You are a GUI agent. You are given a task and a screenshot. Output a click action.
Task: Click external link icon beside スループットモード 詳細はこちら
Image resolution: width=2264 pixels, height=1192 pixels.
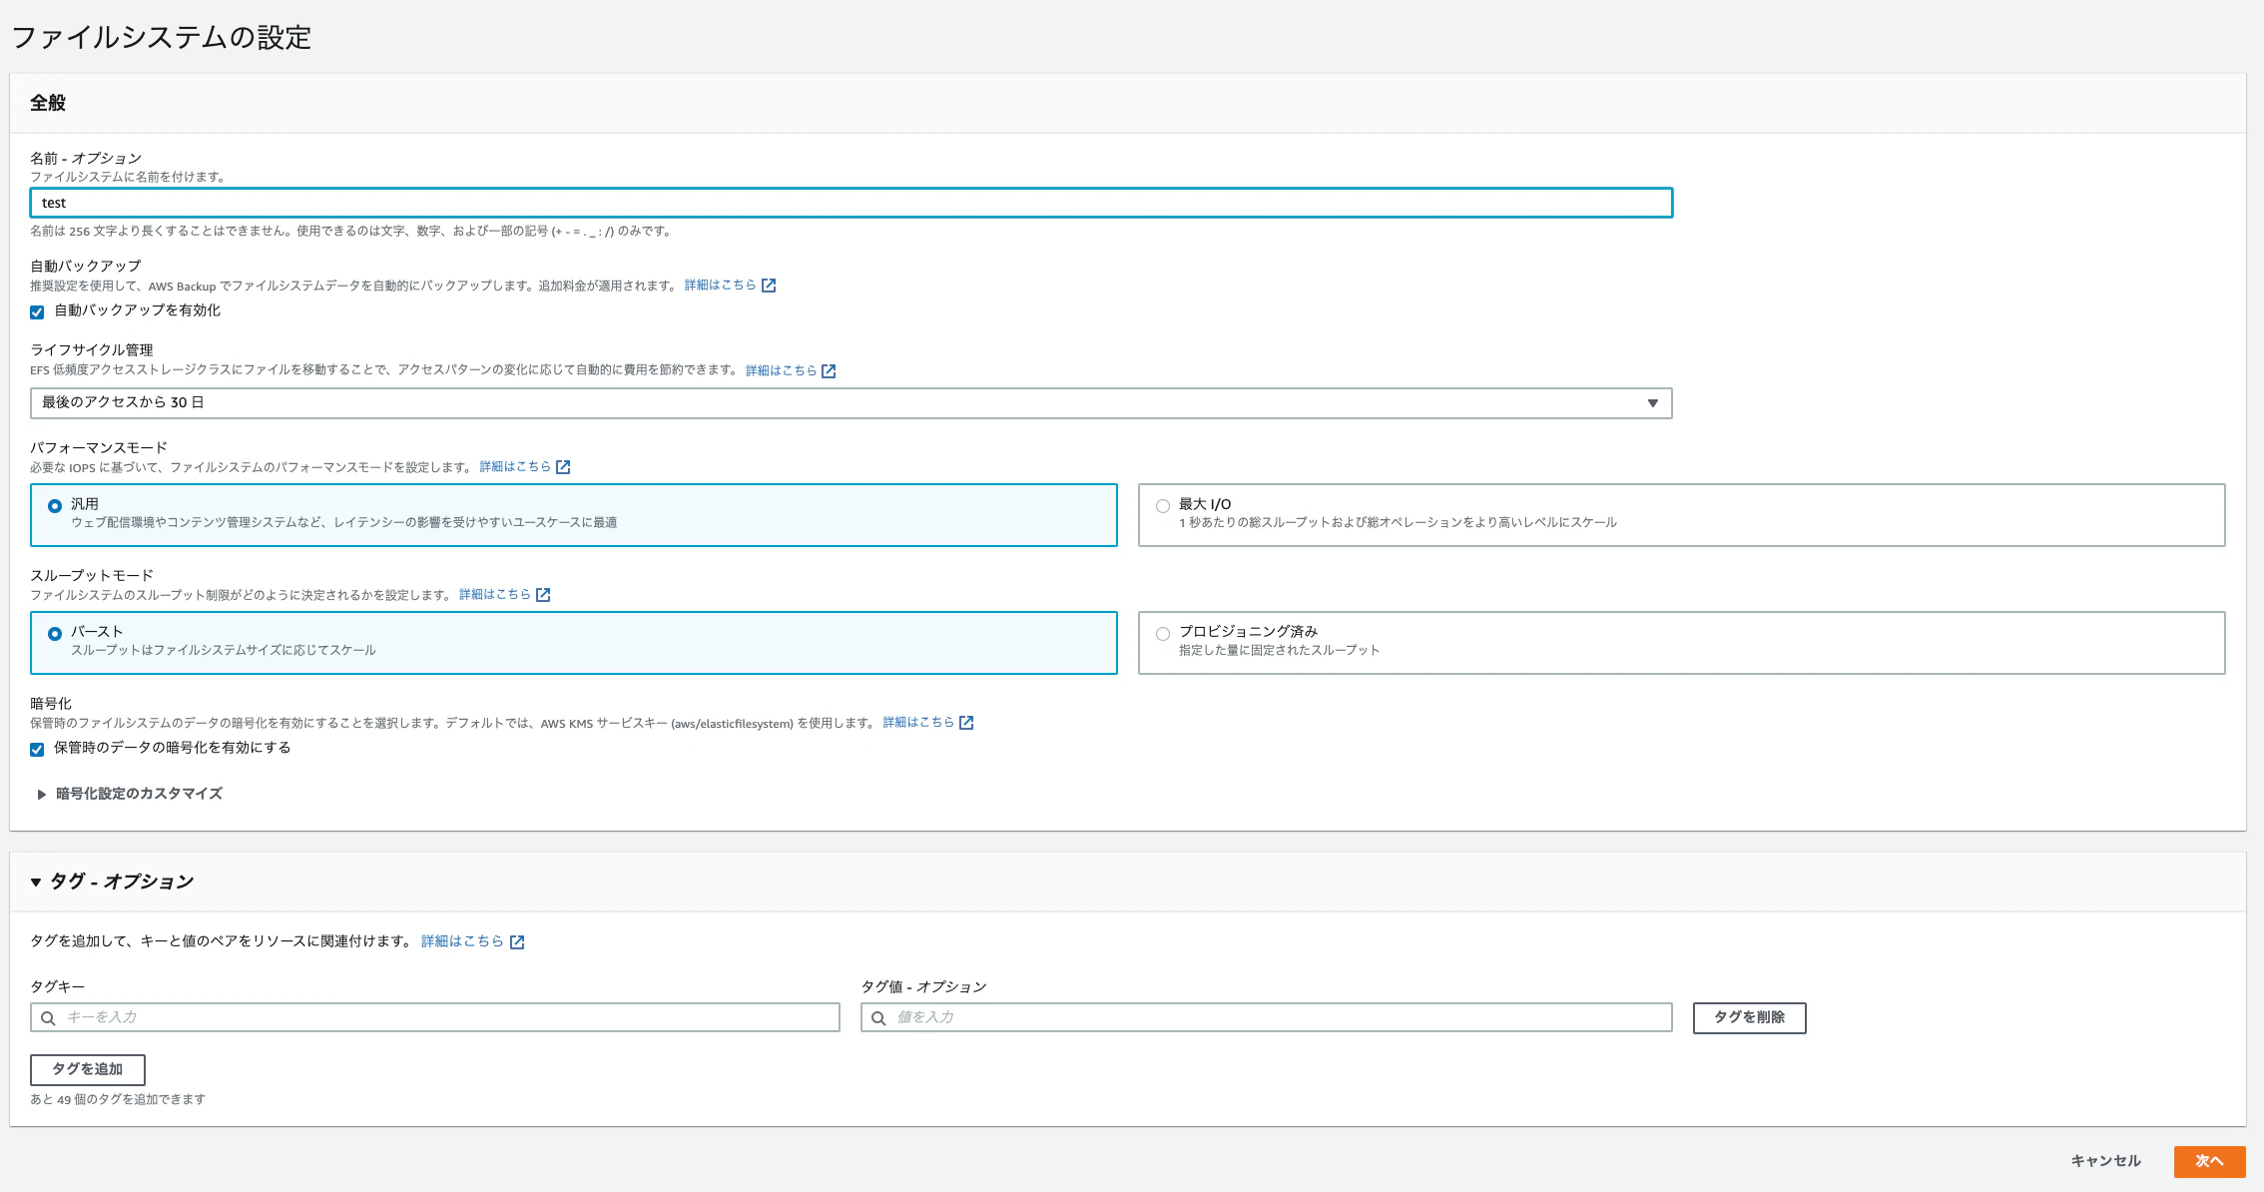point(543,595)
